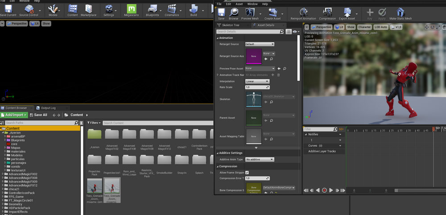446x215 pixels.
Task: Open the Output Log tab
Action: (x=48, y=108)
